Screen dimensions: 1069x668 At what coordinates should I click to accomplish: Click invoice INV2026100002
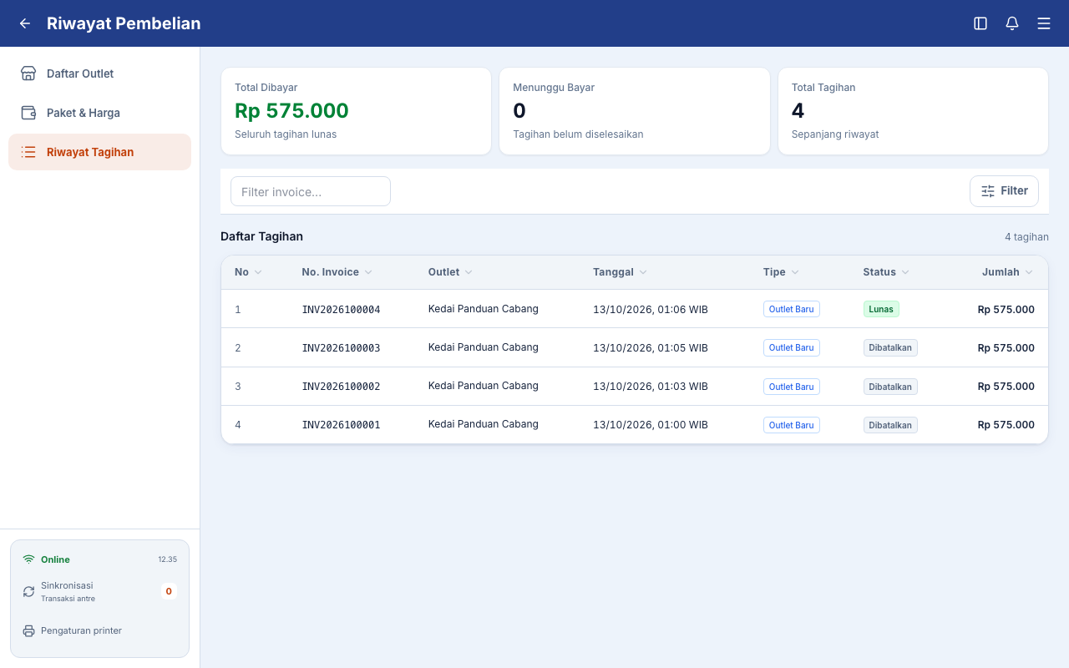coord(341,387)
